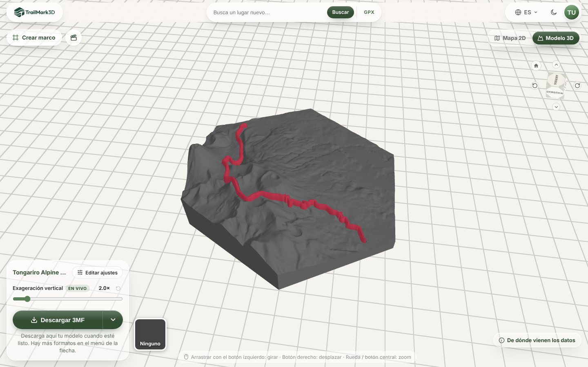Click Descargar 3MF button
This screenshot has width=588, height=367.
(58, 320)
